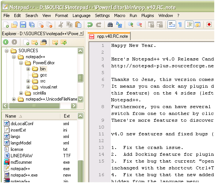This screenshot has width=215, height=183.
Task: Open Find with the binoculars icon
Action: tap(110, 25)
